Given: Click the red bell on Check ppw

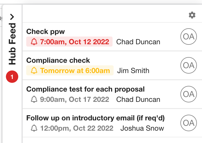Looking at the screenshot, I should click(34, 42).
